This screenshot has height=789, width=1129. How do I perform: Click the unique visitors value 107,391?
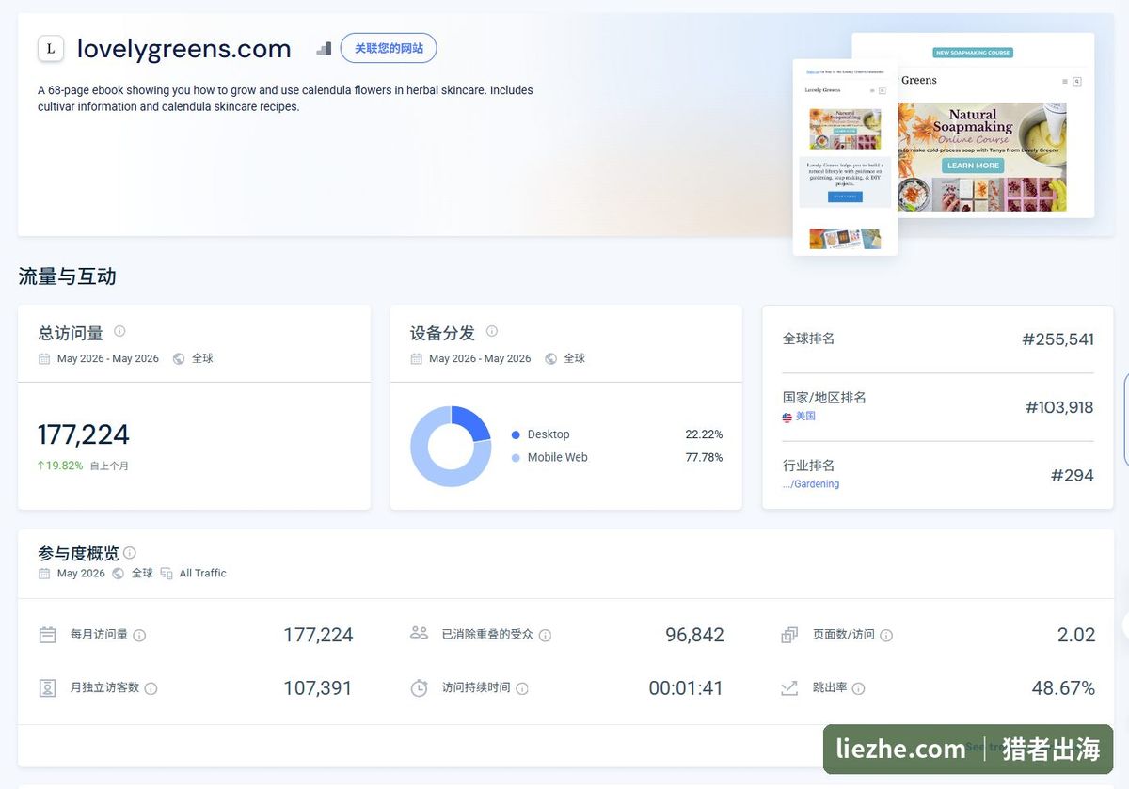pyautogui.click(x=318, y=688)
